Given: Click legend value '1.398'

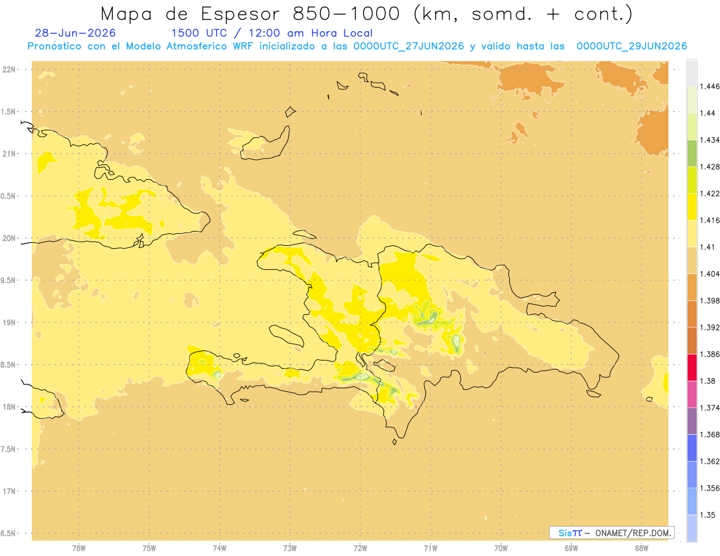Looking at the screenshot, I should [x=710, y=300].
